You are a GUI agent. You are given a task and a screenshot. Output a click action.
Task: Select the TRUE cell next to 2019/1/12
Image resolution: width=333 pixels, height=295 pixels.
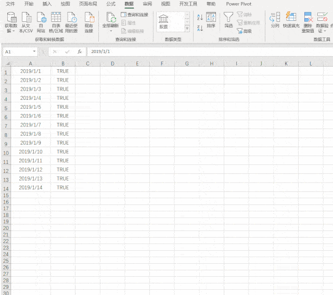[63, 170]
